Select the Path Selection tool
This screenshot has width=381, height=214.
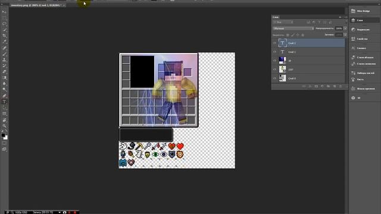tap(4, 108)
